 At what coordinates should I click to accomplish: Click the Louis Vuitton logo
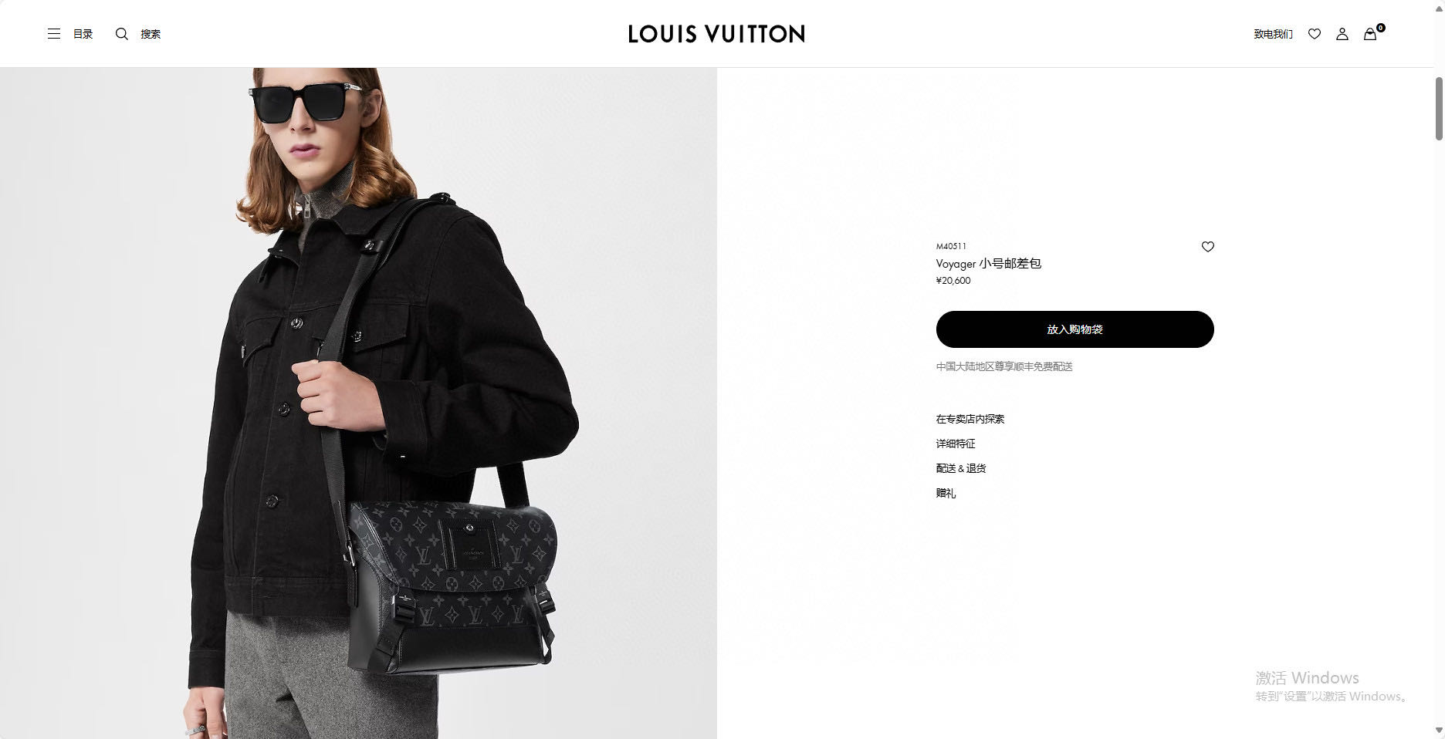716,34
